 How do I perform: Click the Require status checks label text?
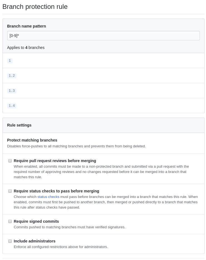(x=56, y=191)
